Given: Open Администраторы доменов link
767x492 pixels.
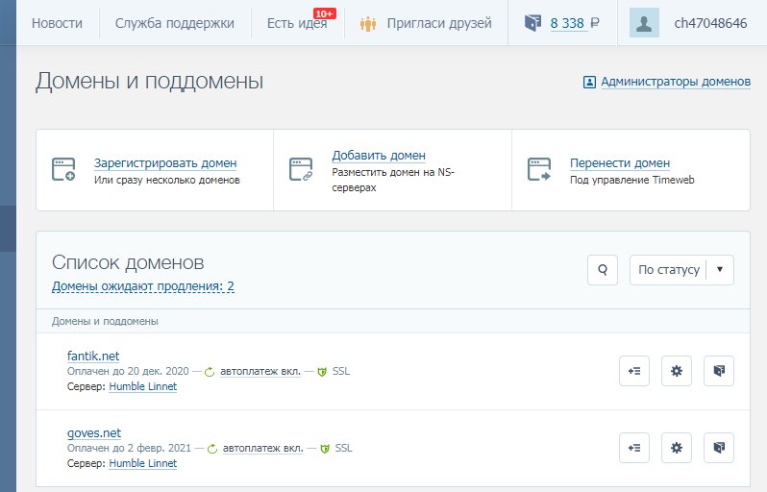Looking at the screenshot, I should [x=676, y=81].
